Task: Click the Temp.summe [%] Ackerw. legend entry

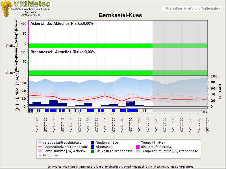Action: pos(61,151)
